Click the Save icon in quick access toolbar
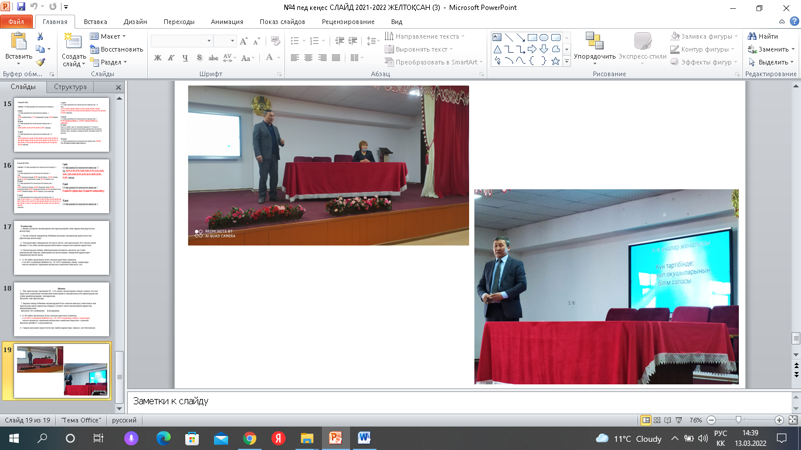801x450 pixels. (21, 8)
